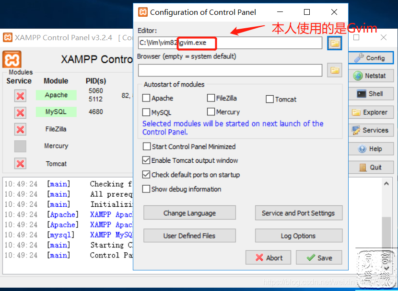
Task: Open Netstat tool
Action: [371, 76]
